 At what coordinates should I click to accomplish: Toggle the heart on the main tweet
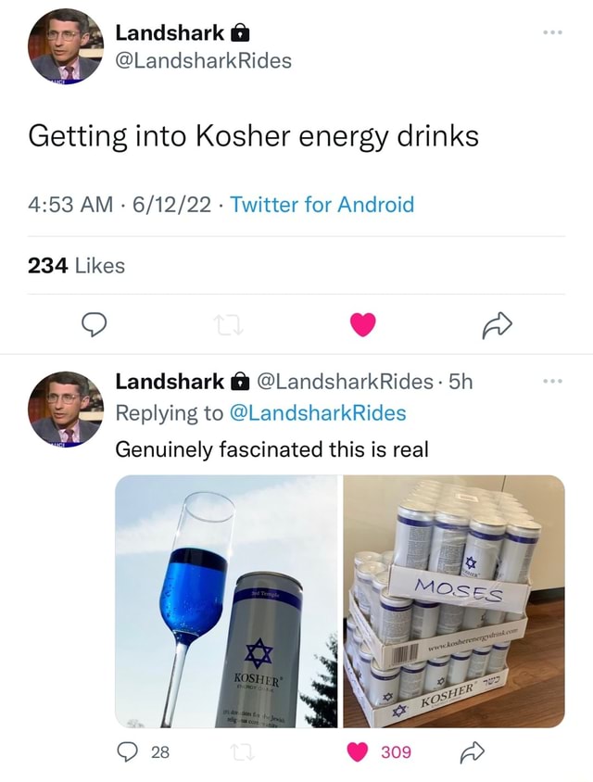point(361,324)
